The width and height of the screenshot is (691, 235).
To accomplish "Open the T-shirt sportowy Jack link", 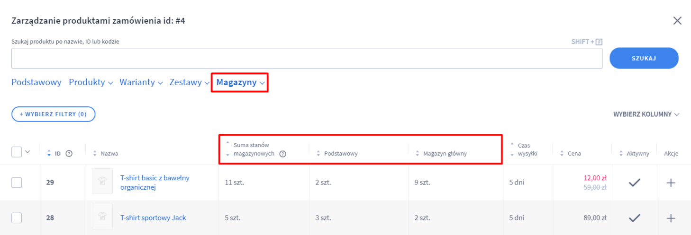I will [153, 218].
